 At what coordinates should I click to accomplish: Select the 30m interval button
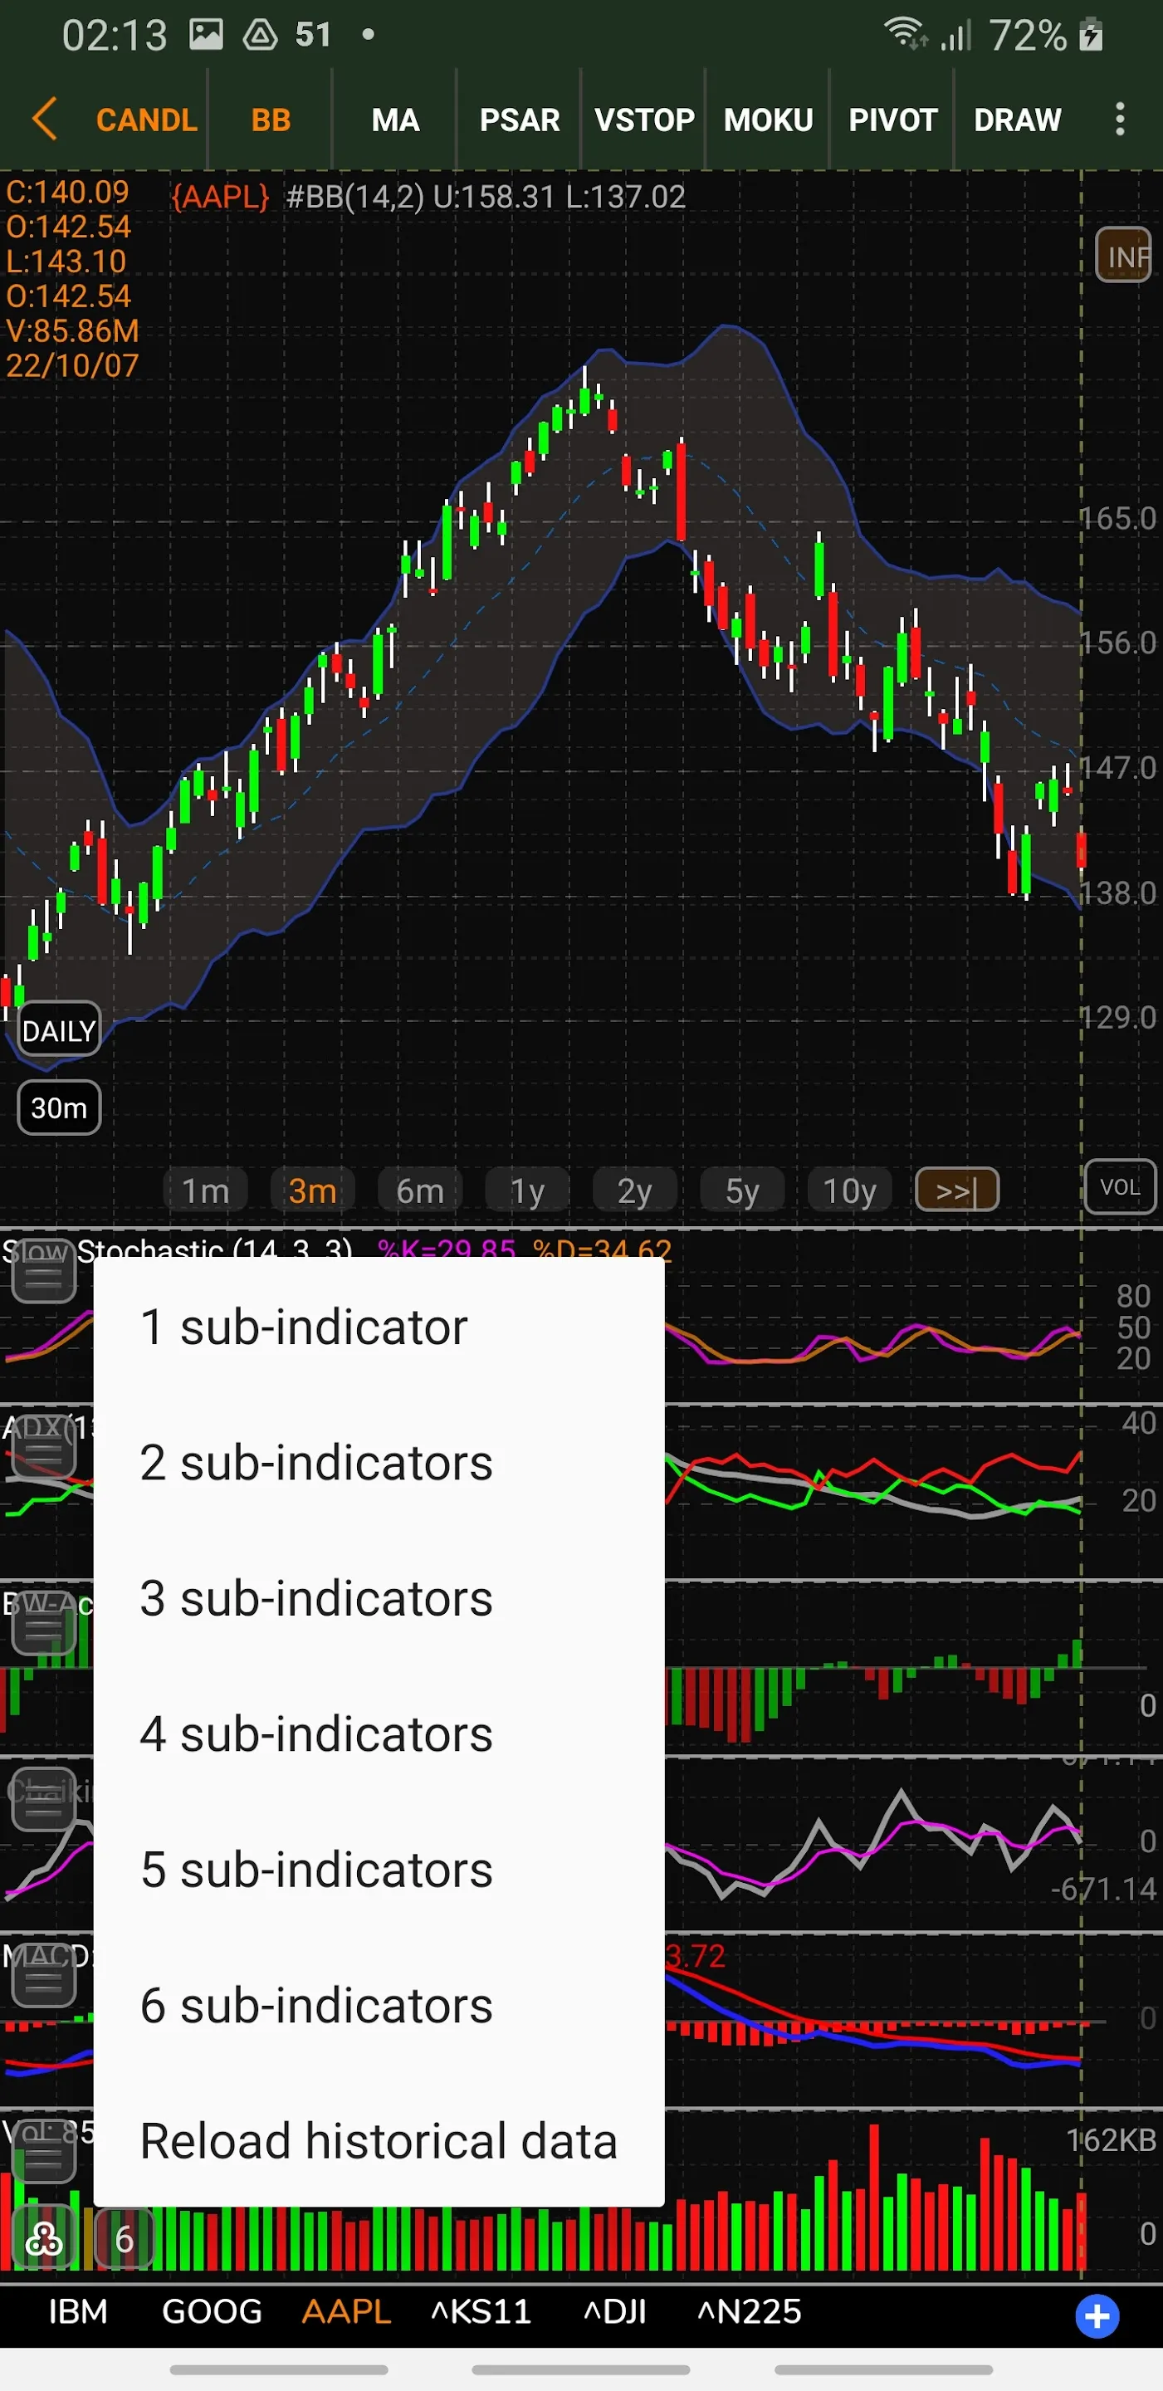click(58, 1107)
